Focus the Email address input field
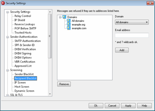The width and height of the screenshot is (155, 111). [132, 35]
